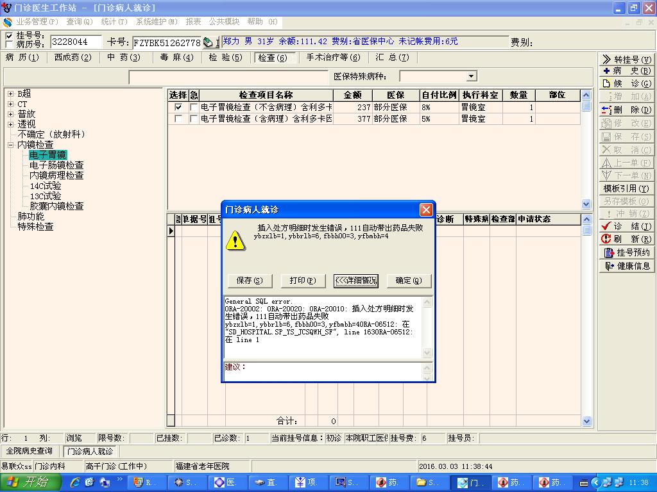Collapse the 内镜检查 tree node

coord(10,145)
